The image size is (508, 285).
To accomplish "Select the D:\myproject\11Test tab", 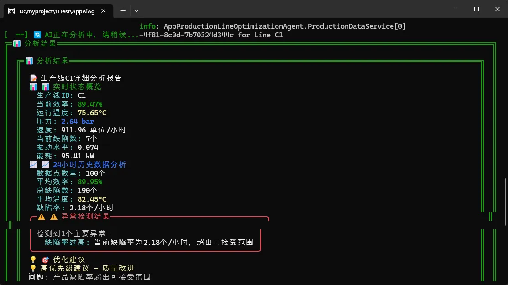I will [57, 11].
